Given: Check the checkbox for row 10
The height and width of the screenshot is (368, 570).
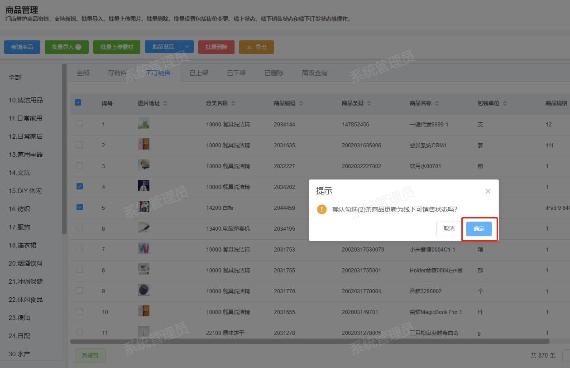Looking at the screenshot, I should [x=80, y=311].
